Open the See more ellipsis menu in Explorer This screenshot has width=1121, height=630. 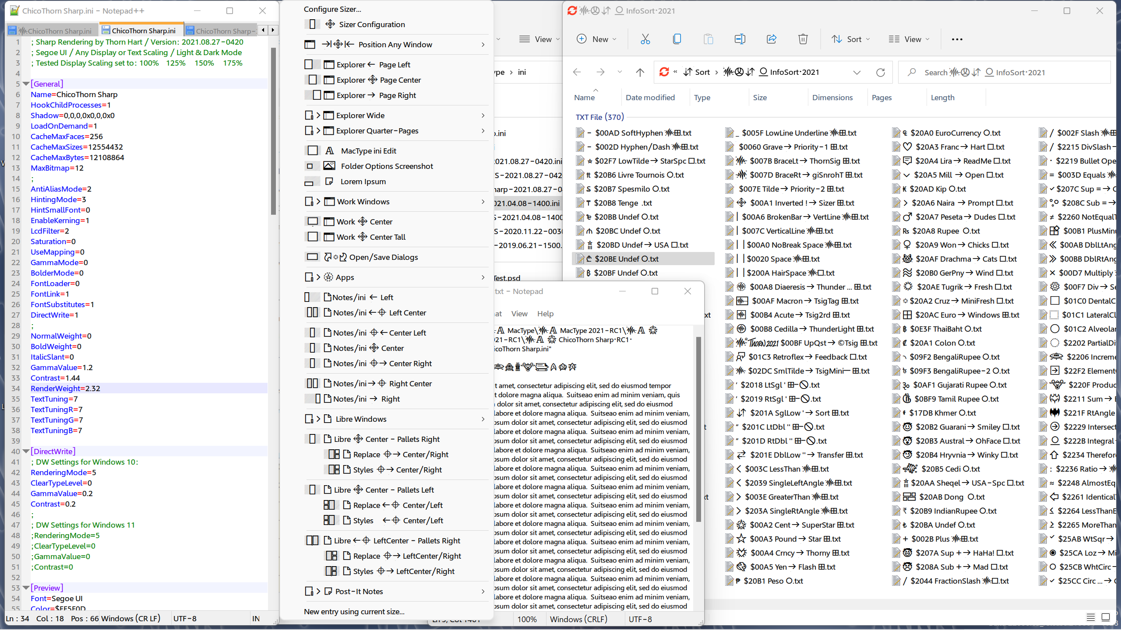point(957,39)
